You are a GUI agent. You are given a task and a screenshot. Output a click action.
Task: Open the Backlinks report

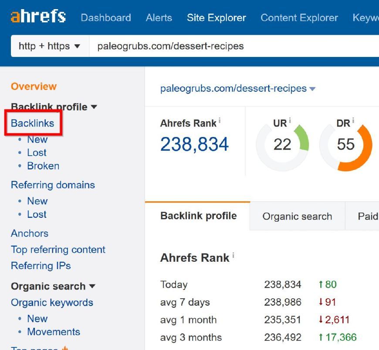tap(32, 123)
